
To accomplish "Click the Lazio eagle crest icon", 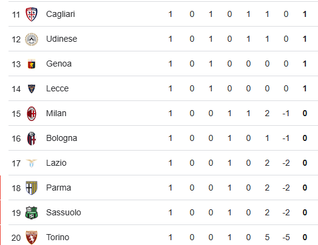I will click(32, 163).
